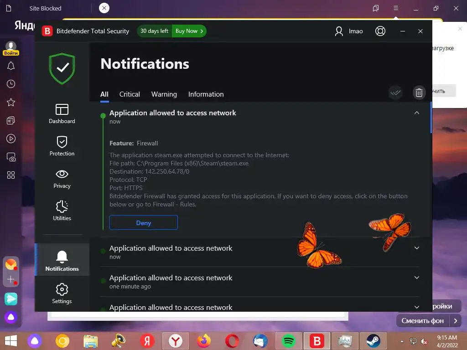Screen dimensions: 467x350
Task: Switch to the Critical tab
Action: point(130,94)
